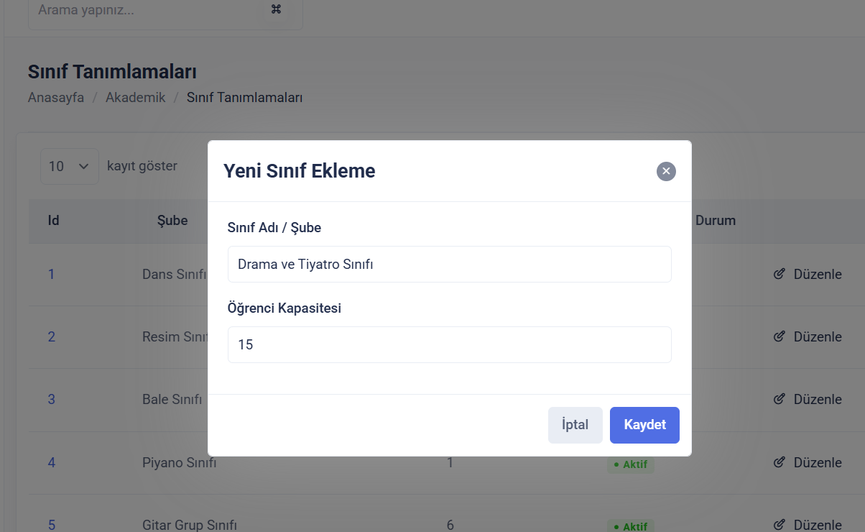Close the Yeni Sınıf Ekleme dialog
Image resolution: width=865 pixels, height=532 pixels.
click(666, 171)
